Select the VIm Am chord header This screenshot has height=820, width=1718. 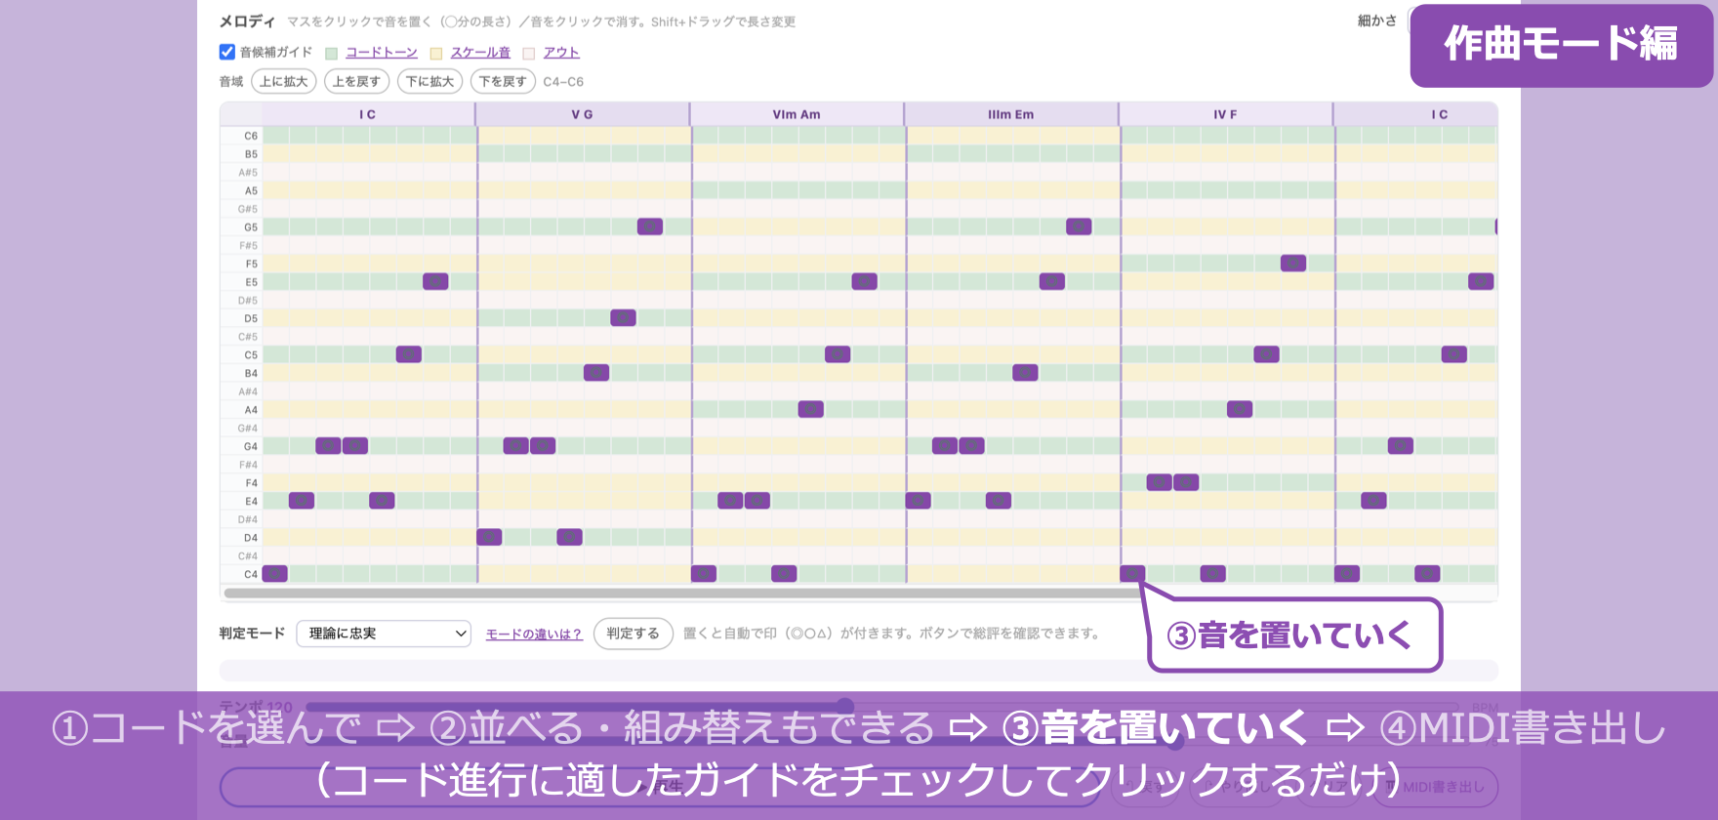(x=797, y=114)
